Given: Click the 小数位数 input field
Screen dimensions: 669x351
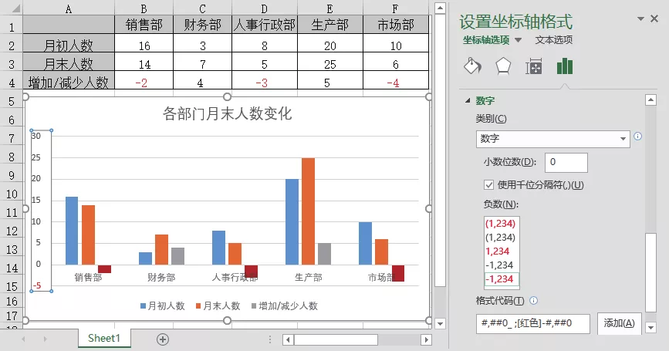Looking at the screenshot, I should click(566, 163).
